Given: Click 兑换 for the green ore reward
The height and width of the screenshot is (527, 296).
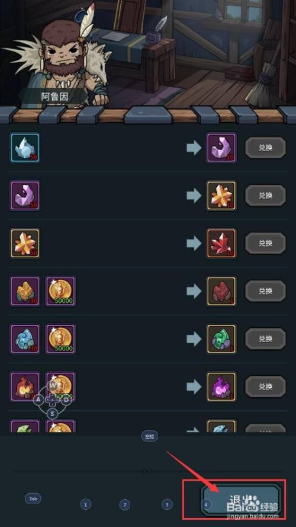Looking at the screenshot, I should (x=265, y=339).
